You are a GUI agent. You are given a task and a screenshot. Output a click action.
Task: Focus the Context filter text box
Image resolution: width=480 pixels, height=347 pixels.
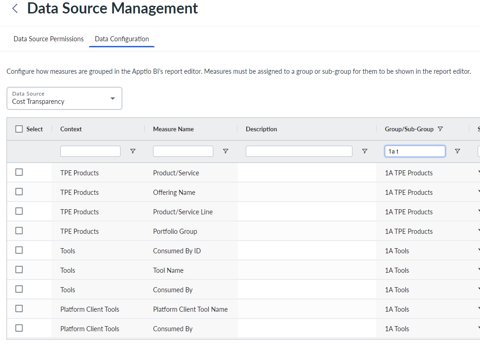90,151
